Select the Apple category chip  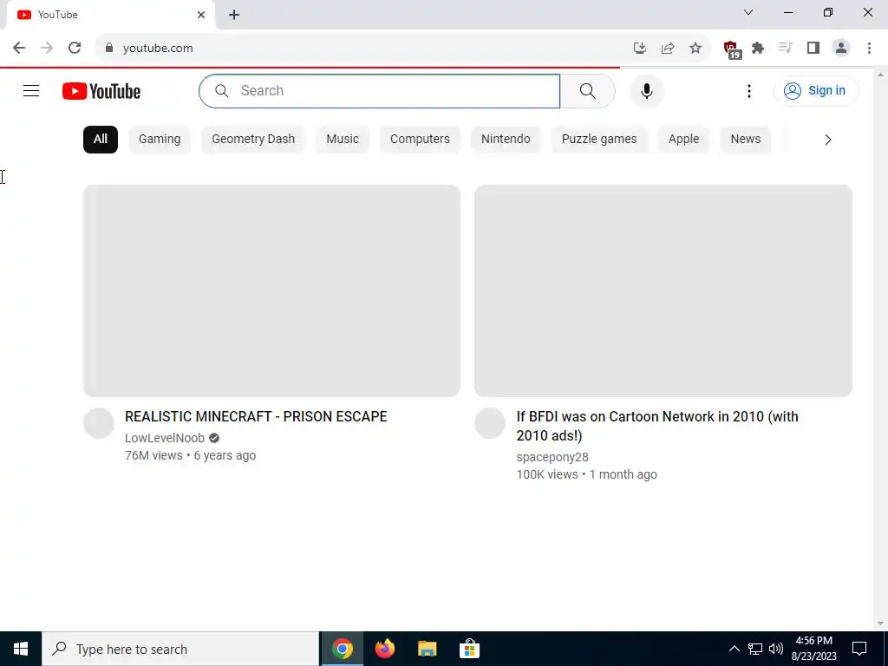[x=683, y=140]
